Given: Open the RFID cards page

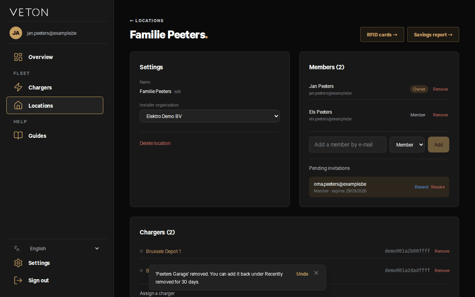Looking at the screenshot, I should point(382,34).
